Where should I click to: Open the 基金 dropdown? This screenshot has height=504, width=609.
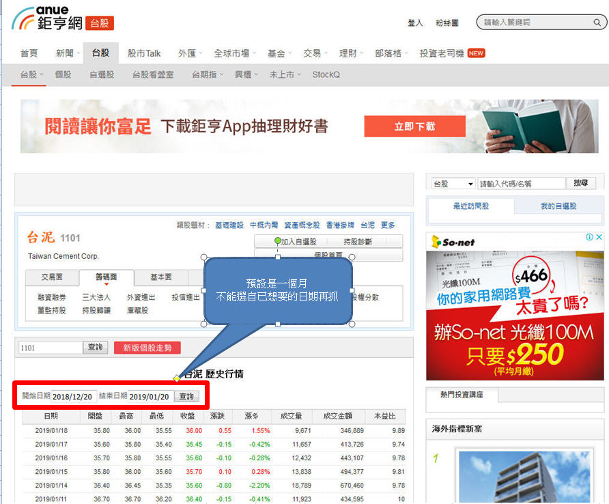click(279, 53)
